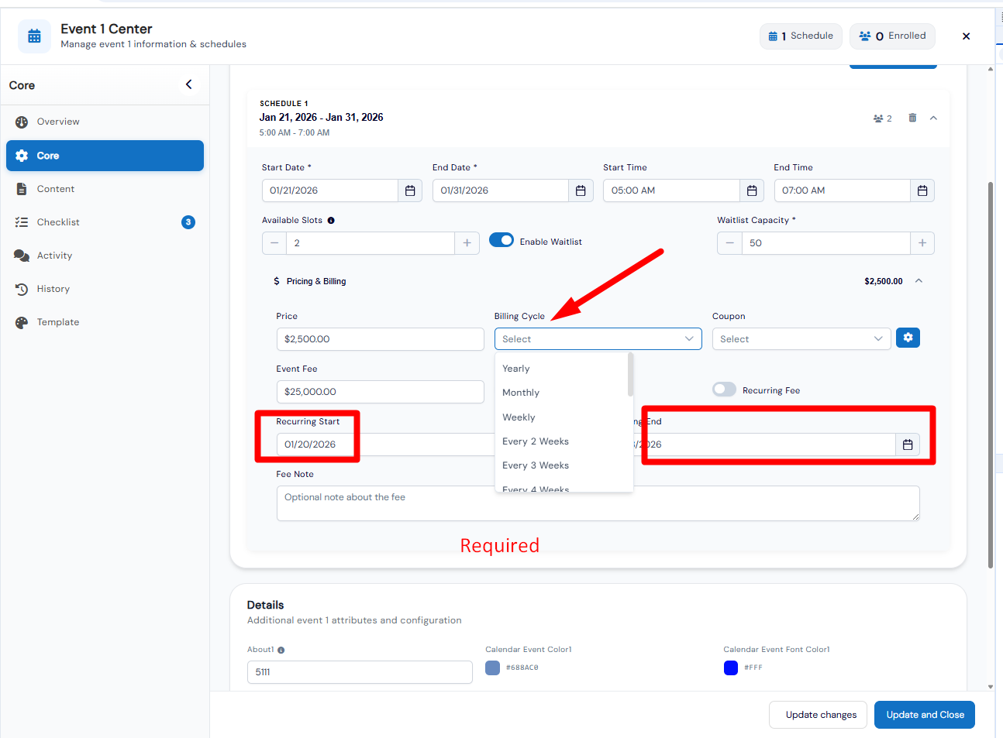Open the Template section
The width and height of the screenshot is (1003, 738).
(x=105, y=322)
